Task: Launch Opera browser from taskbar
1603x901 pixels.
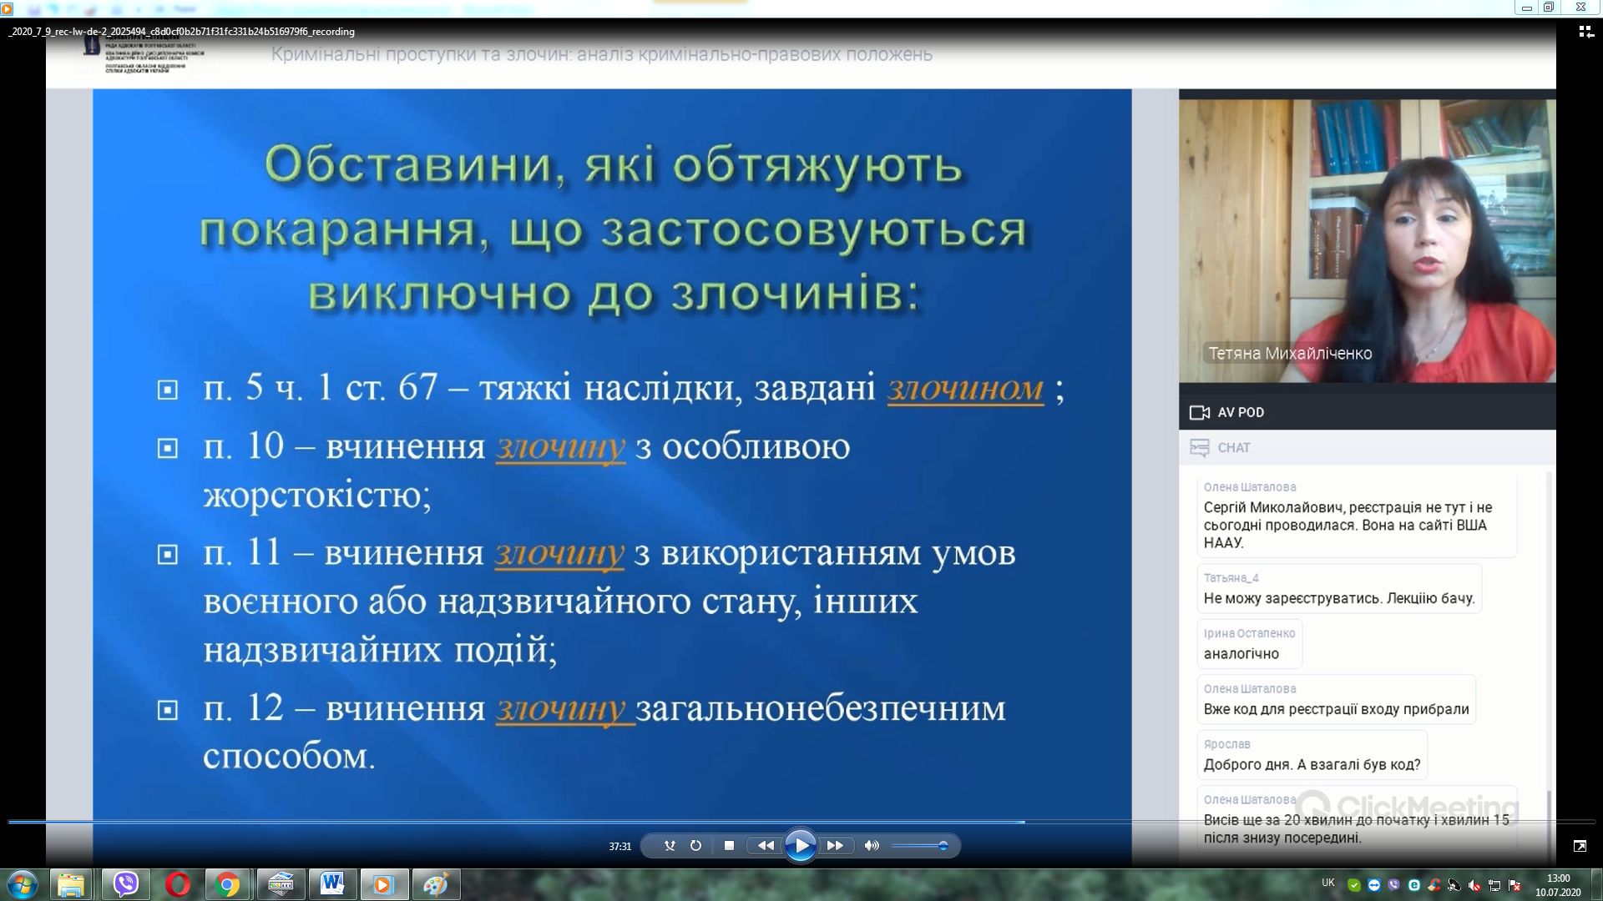Action: (x=178, y=884)
